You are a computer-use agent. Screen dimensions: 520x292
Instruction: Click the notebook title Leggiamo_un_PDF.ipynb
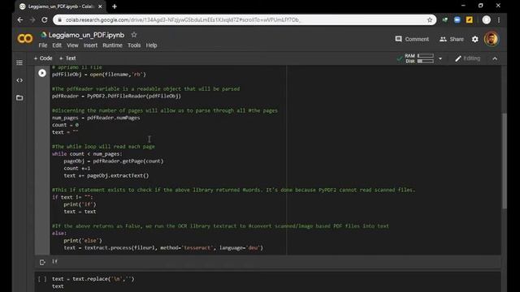(87, 35)
